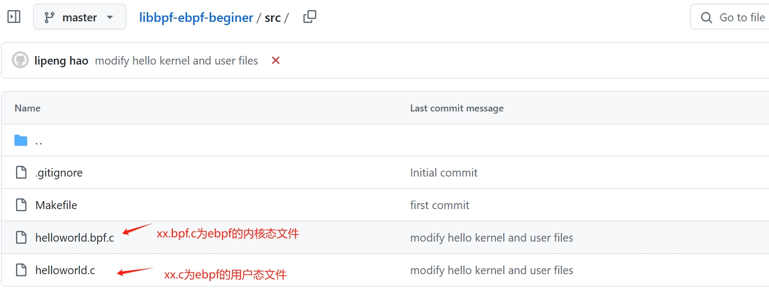
Task: Open the master branch dropdown
Action: tap(79, 17)
